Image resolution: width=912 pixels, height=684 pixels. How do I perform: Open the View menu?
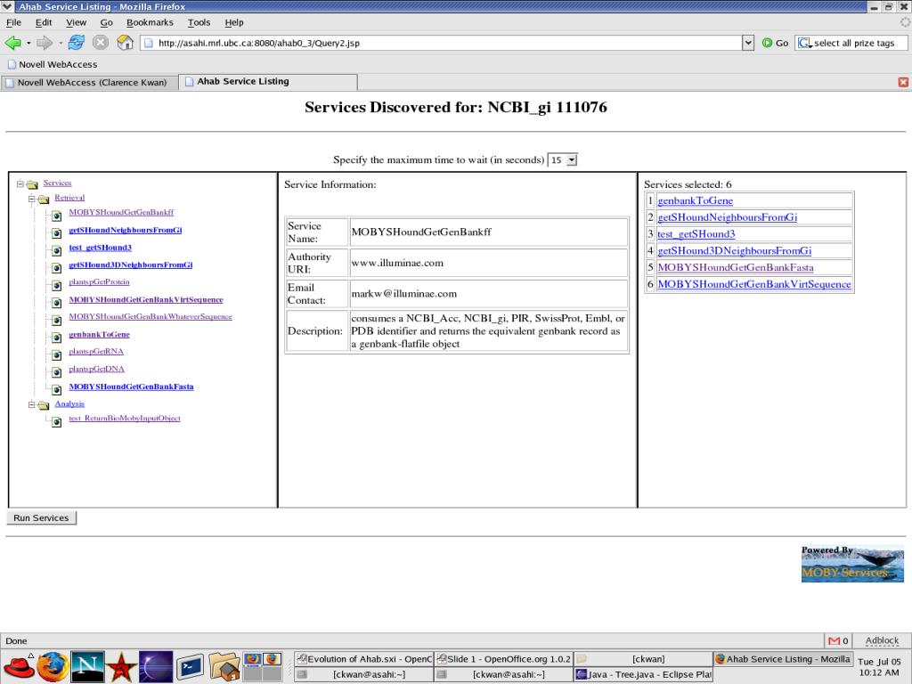tap(77, 22)
